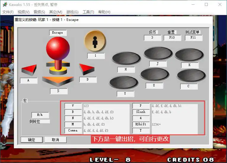Click the M macro key button
The width and height of the screenshot is (227, 163).
point(73,124)
